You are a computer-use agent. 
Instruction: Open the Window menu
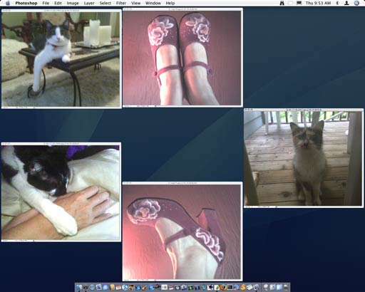tap(153, 3)
